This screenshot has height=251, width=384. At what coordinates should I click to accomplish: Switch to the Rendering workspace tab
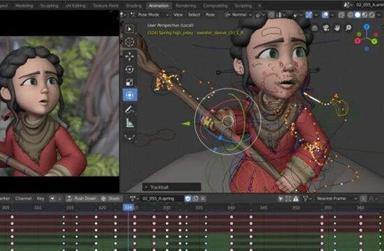point(186,6)
